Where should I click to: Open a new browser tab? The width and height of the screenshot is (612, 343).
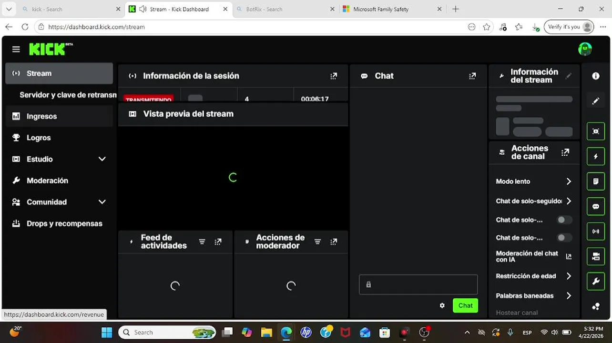(456, 9)
